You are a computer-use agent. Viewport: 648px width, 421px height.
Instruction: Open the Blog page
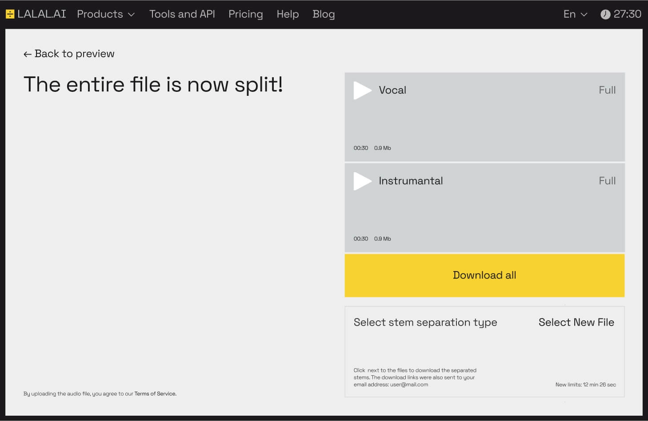pyautogui.click(x=324, y=14)
